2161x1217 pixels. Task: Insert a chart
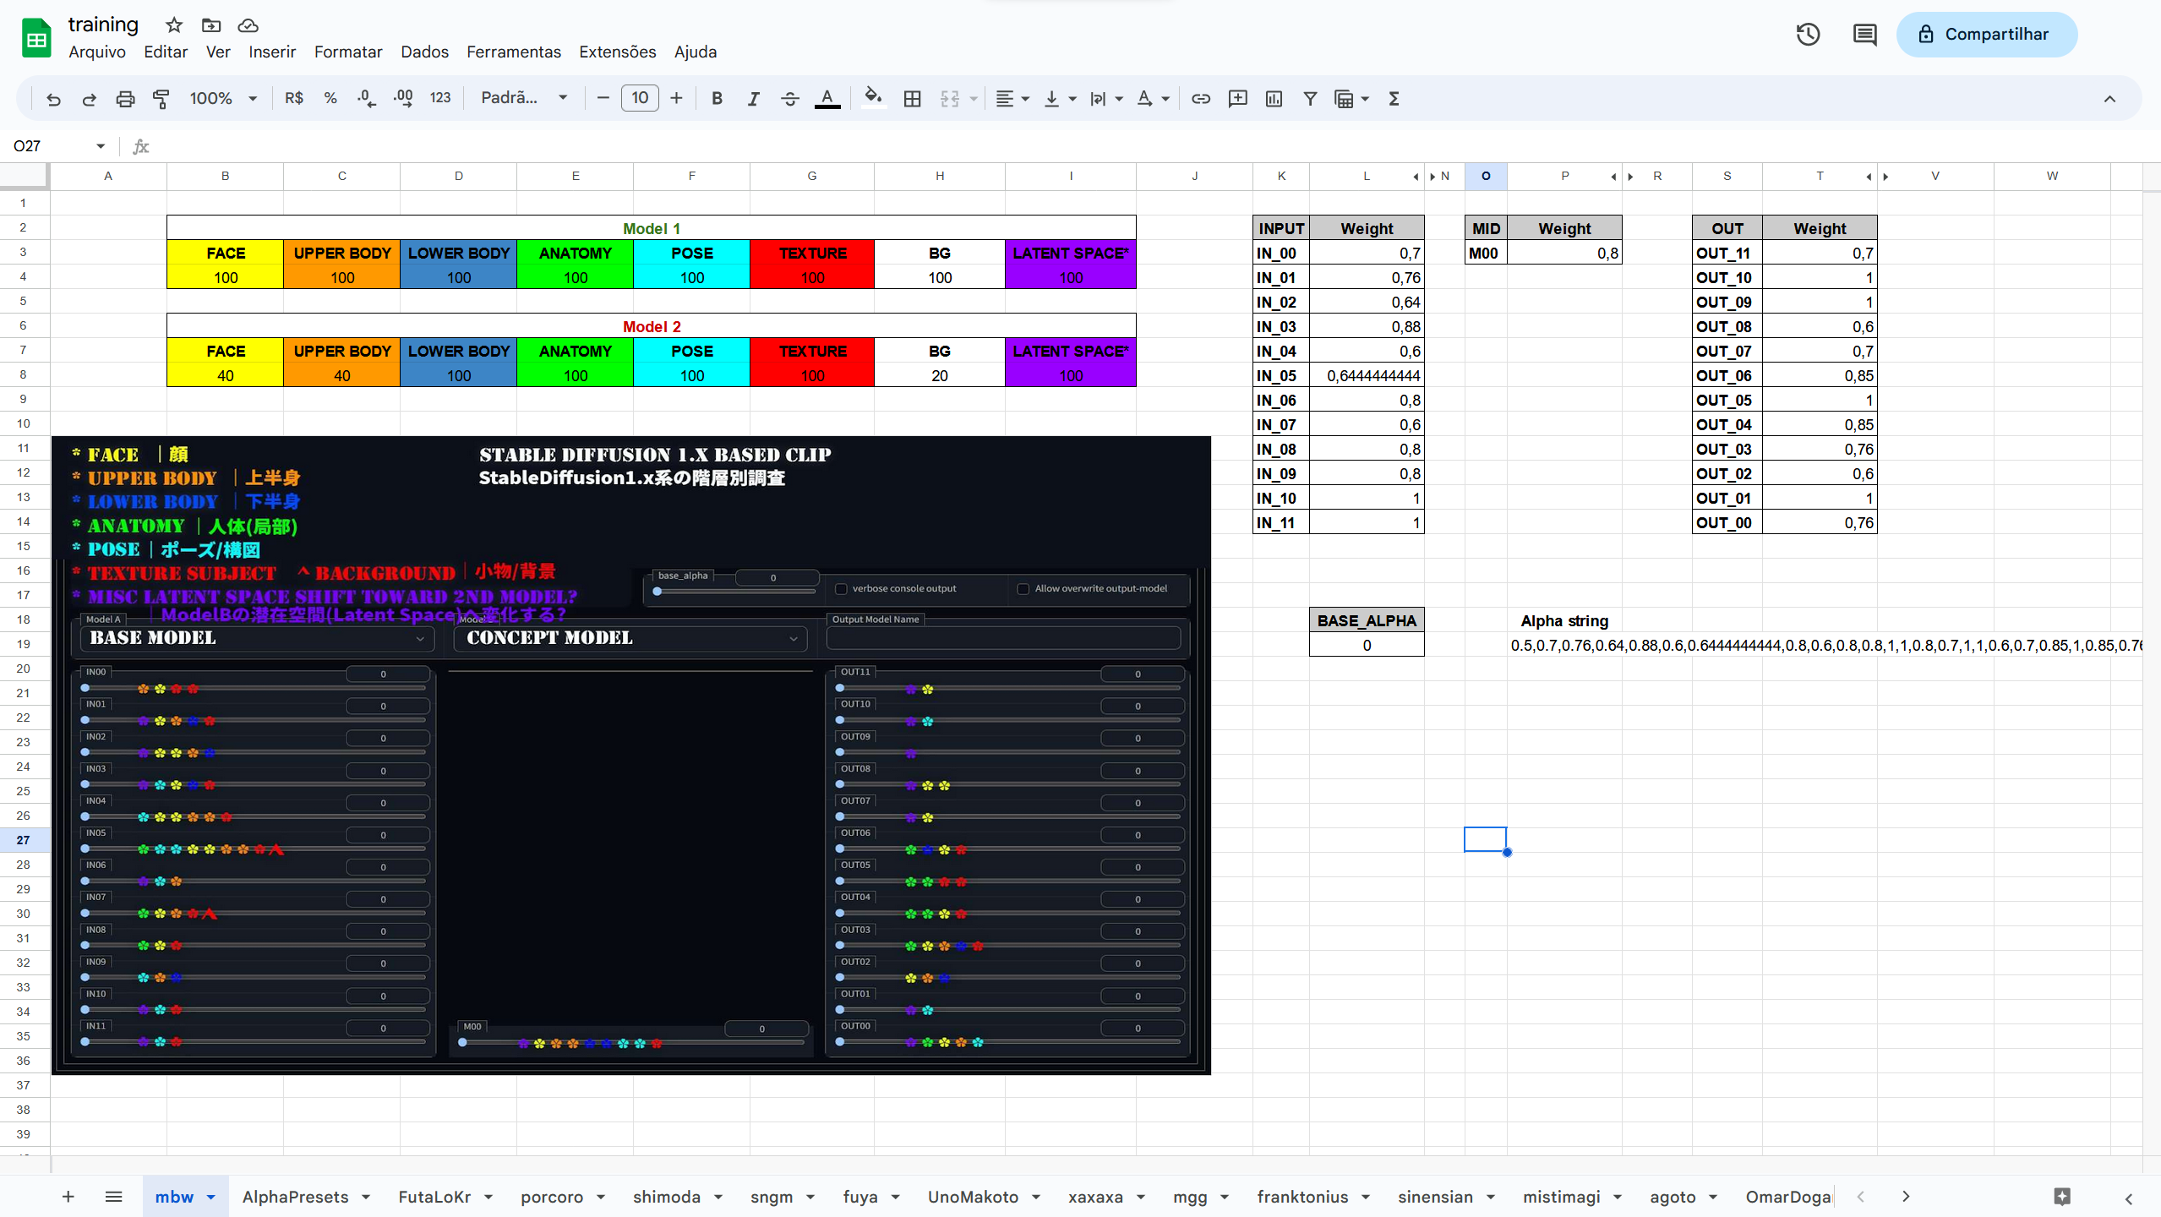pos(1274,99)
